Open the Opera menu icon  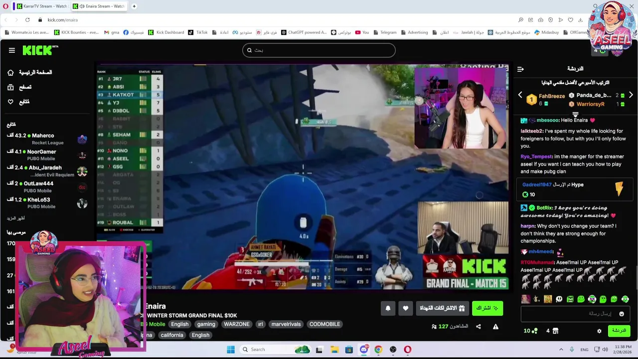click(6, 6)
